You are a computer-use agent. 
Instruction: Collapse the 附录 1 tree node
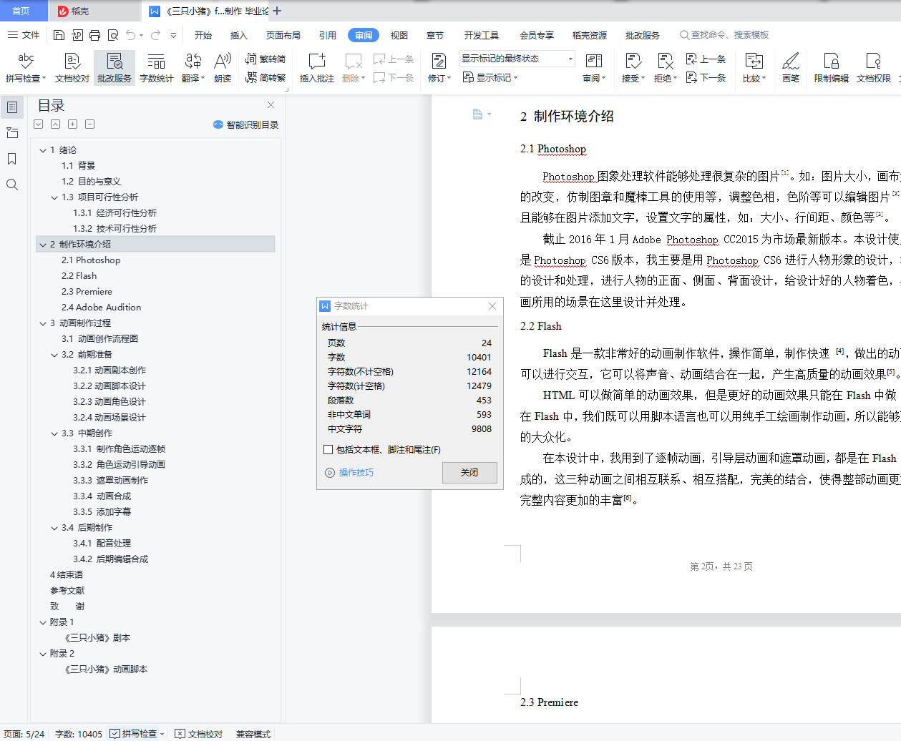pos(43,622)
